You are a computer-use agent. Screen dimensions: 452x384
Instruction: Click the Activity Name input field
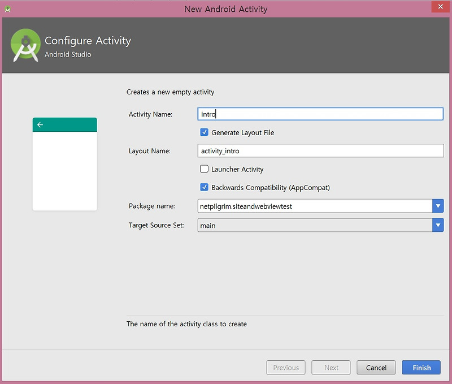pos(320,114)
